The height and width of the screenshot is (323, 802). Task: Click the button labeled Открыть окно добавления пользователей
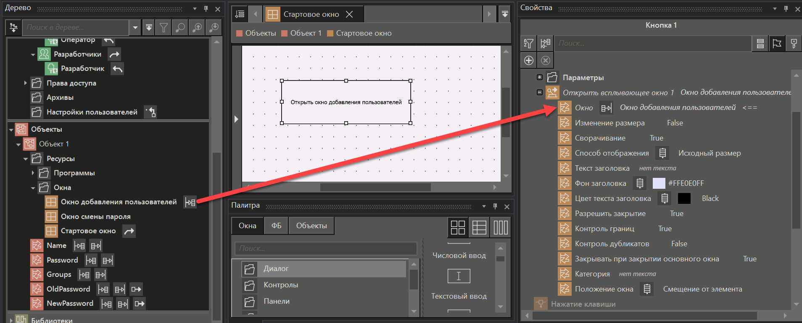pos(346,102)
